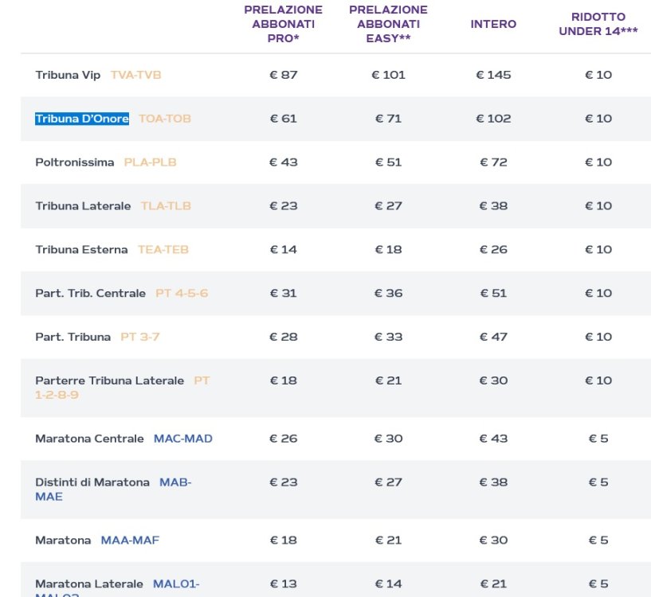Image resolution: width=651 pixels, height=597 pixels.
Task: Click the TEA-TEB sector code
Action: click(163, 250)
